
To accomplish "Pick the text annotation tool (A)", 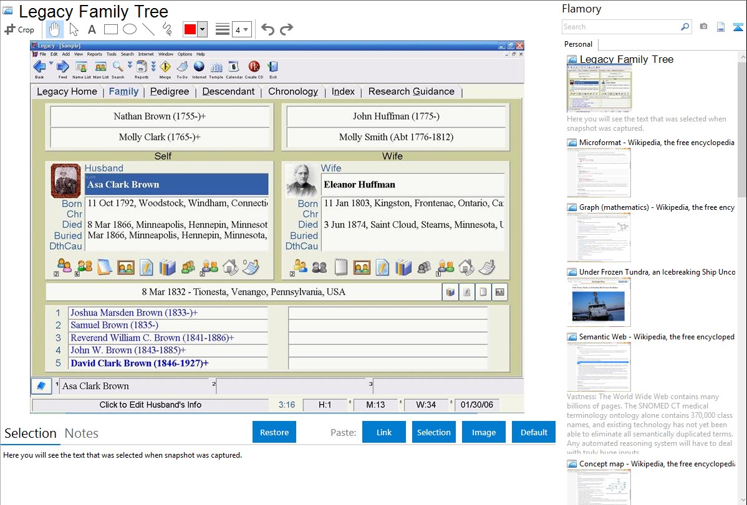I will click(x=92, y=29).
